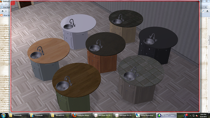210x118 pixels.
Task: Switch to The Sims 2 taskbar button
Action: point(166,115)
